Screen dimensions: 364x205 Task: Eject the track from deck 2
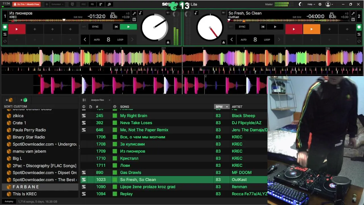(x=224, y=42)
